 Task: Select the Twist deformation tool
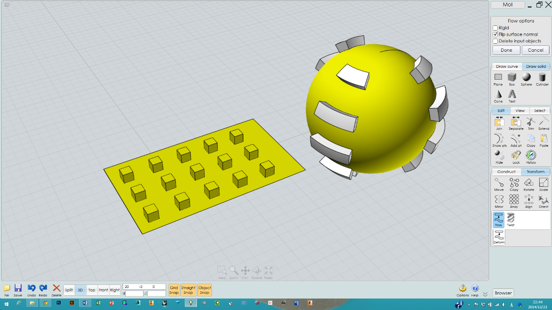click(511, 220)
